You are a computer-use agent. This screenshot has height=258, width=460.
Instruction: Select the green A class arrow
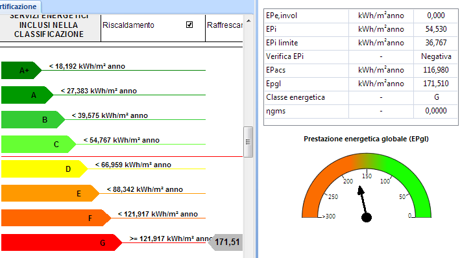click(x=27, y=95)
